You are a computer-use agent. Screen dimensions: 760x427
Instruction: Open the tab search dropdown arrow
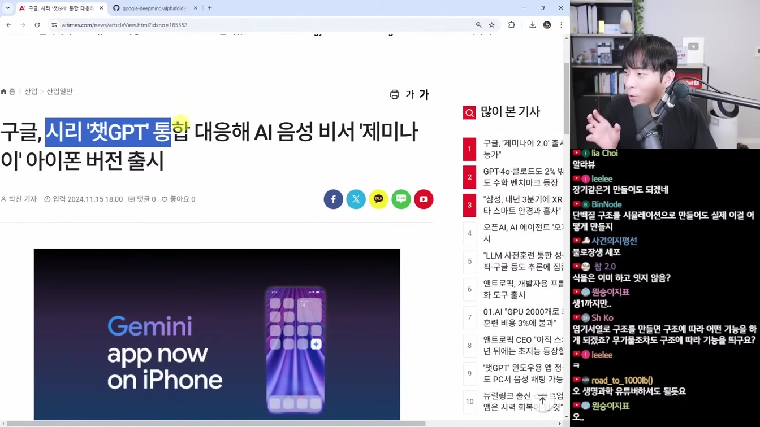8,8
